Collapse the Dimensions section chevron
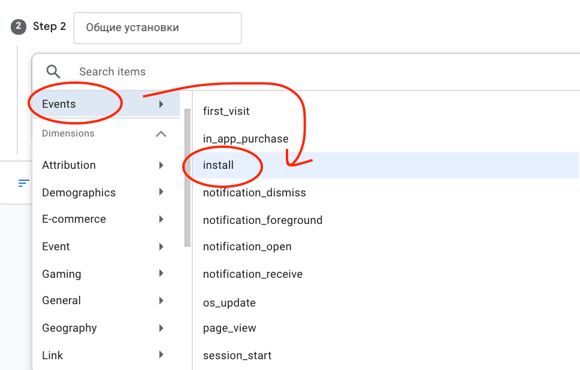580x370 pixels. 161,134
